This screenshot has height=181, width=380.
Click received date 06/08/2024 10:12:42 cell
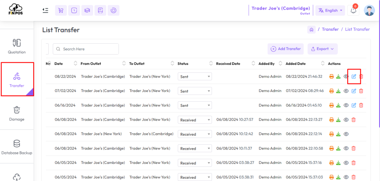[x=235, y=134]
